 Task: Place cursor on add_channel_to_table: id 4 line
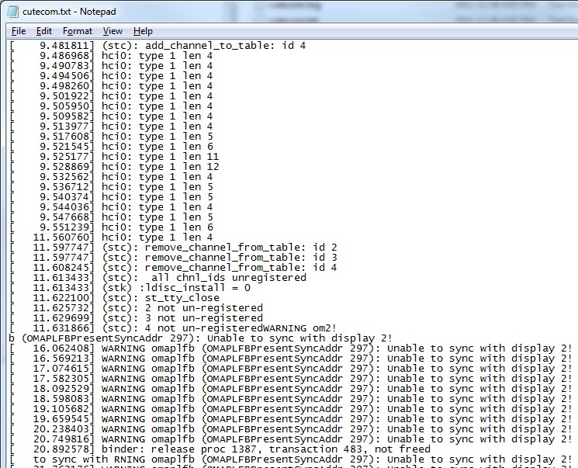click(x=203, y=46)
